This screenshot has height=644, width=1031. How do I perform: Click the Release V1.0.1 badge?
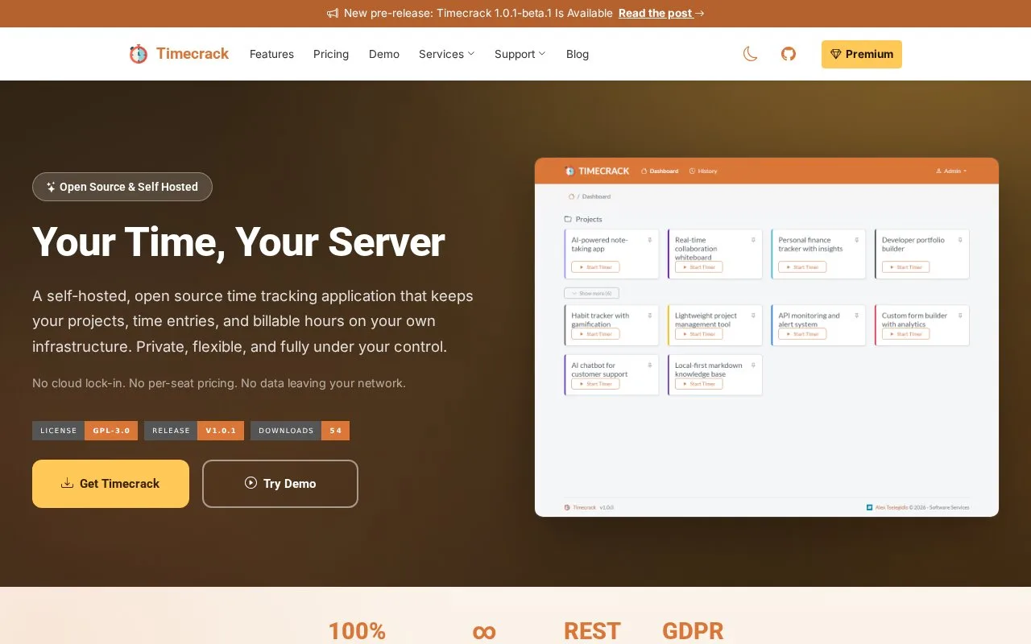point(194,431)
